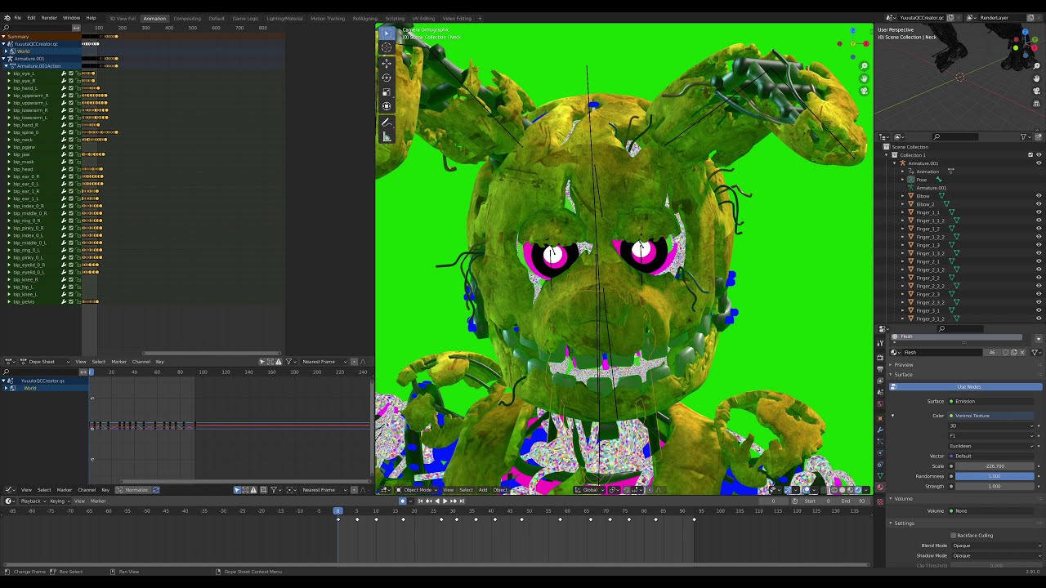Unlink the Flesh material with X icon

pos(1022,353)
